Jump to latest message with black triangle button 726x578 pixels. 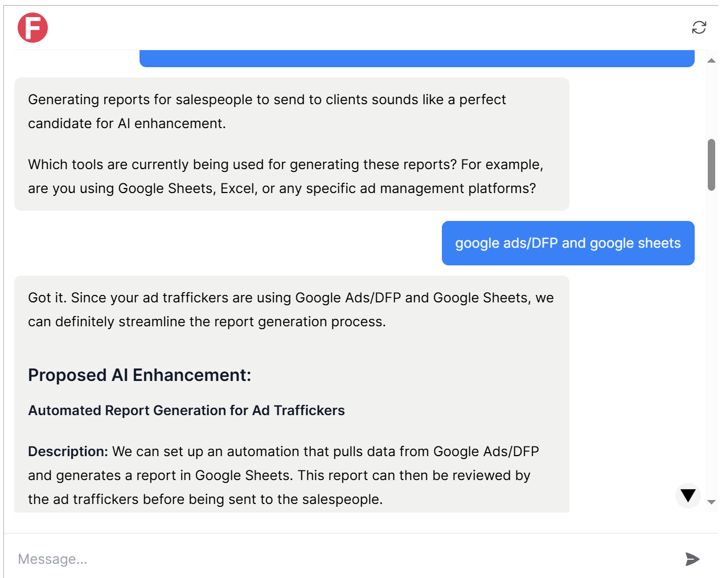[x=688, y=495]
